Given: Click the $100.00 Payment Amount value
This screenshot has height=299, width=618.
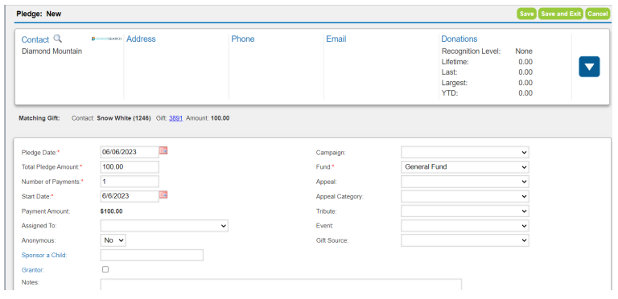Looking at the screenshot, I should point(112,211).
